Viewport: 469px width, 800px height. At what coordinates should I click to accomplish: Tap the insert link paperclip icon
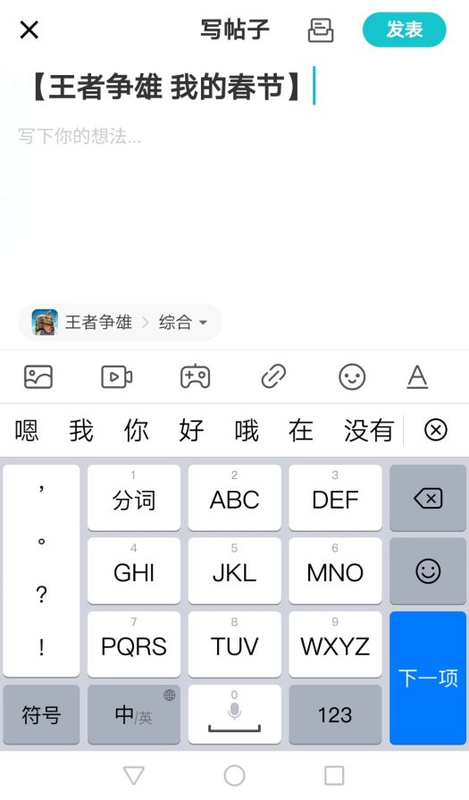(273, 377)
